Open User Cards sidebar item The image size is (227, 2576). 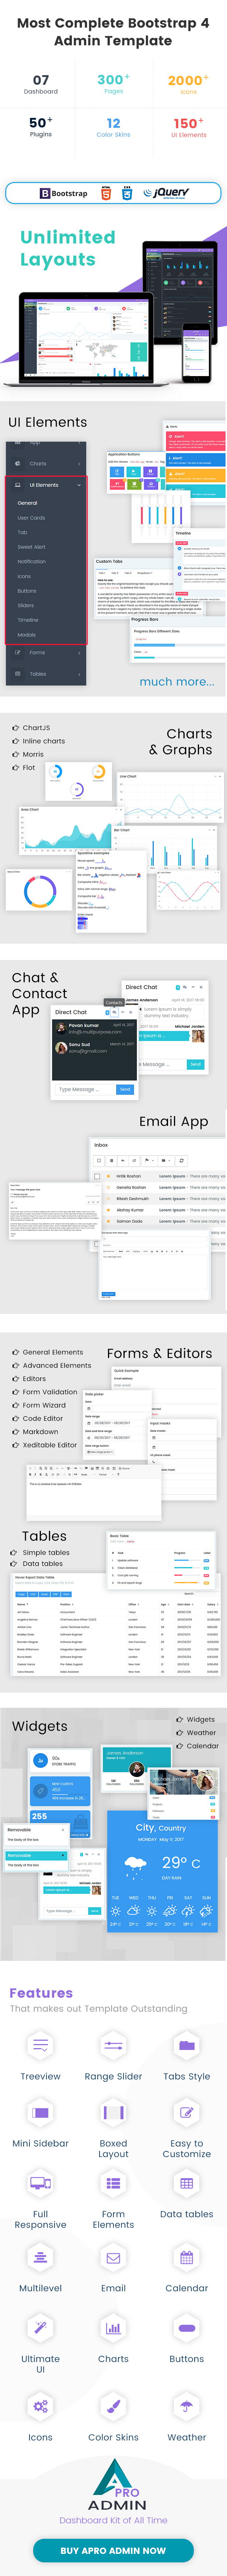pyautogui.click(x=31, y=518)
